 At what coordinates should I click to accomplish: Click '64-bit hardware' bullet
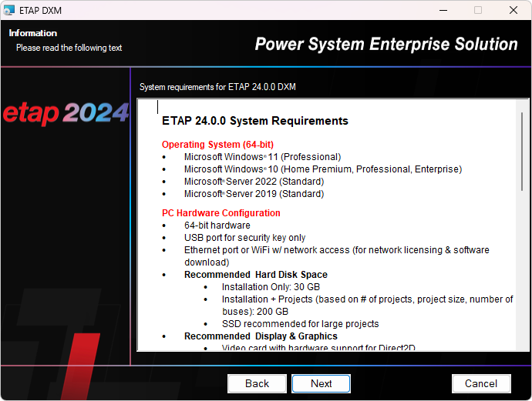click(217, 226)
